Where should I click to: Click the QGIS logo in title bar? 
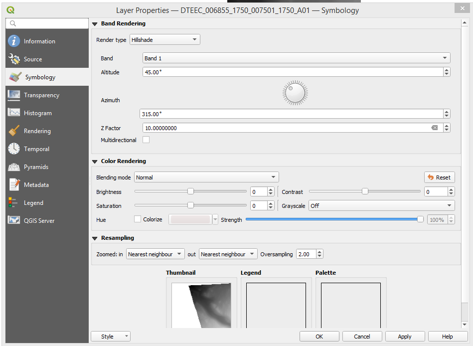(10, 10)
